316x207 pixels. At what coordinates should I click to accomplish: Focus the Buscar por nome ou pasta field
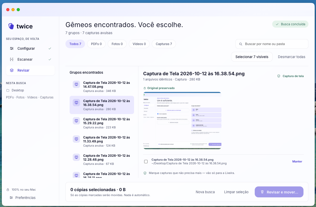click(x=272, y=44)
